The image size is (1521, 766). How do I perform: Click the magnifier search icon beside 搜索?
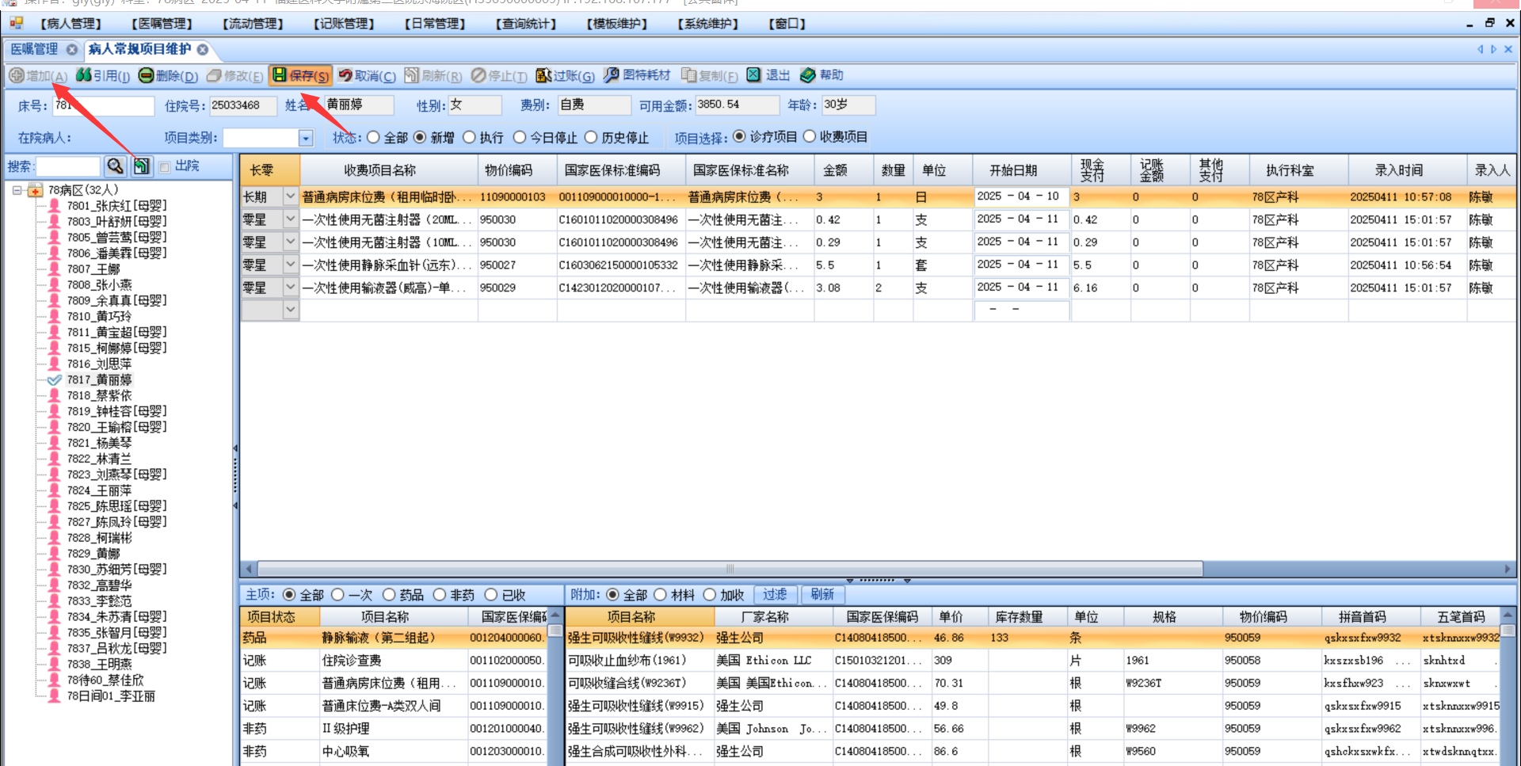pos(115,166)
